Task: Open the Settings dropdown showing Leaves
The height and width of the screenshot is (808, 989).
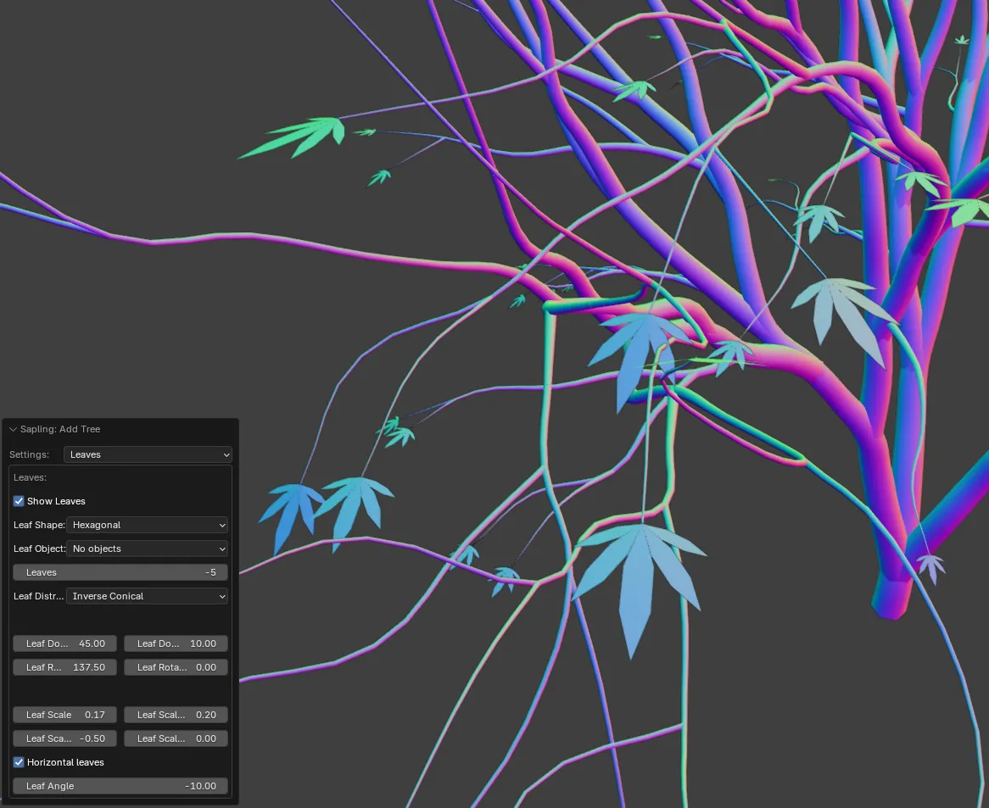Action: 148,454
